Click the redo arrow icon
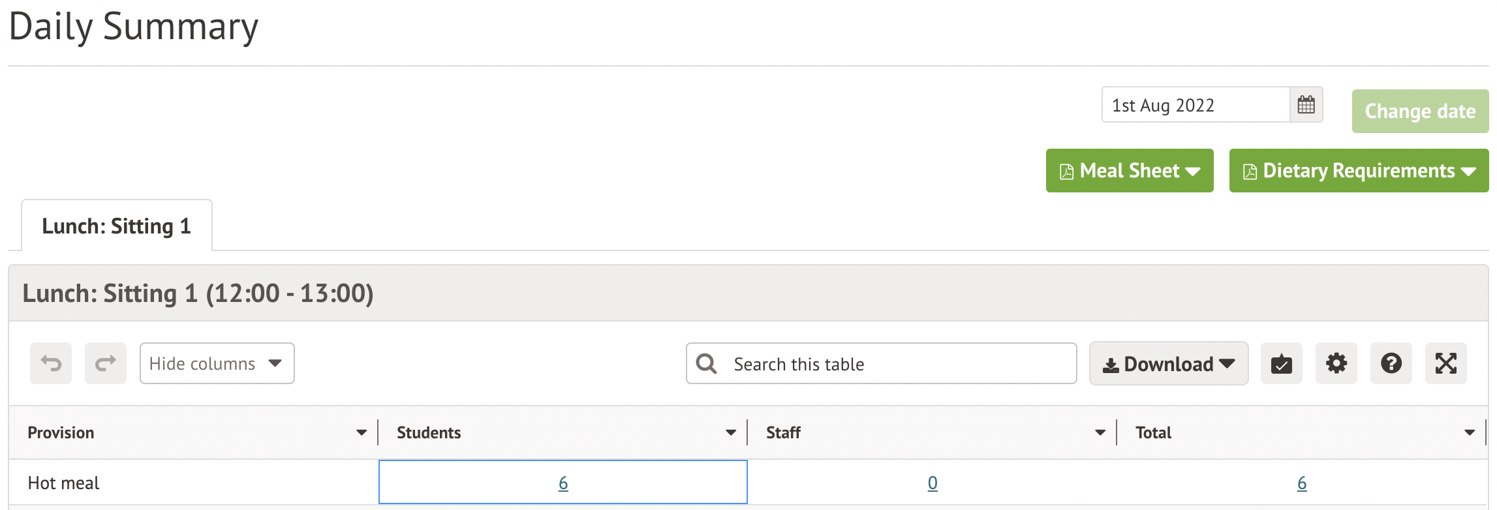Viewport: 1497px width, 510px height. [106, 363]
